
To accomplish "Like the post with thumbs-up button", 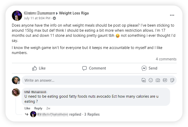I will pos(39,68).
